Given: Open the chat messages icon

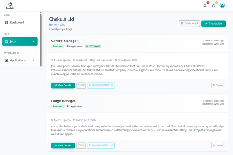Looking at the screenshot, I should pos(214,5).
